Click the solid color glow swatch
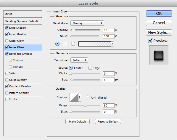 (65, 44)
